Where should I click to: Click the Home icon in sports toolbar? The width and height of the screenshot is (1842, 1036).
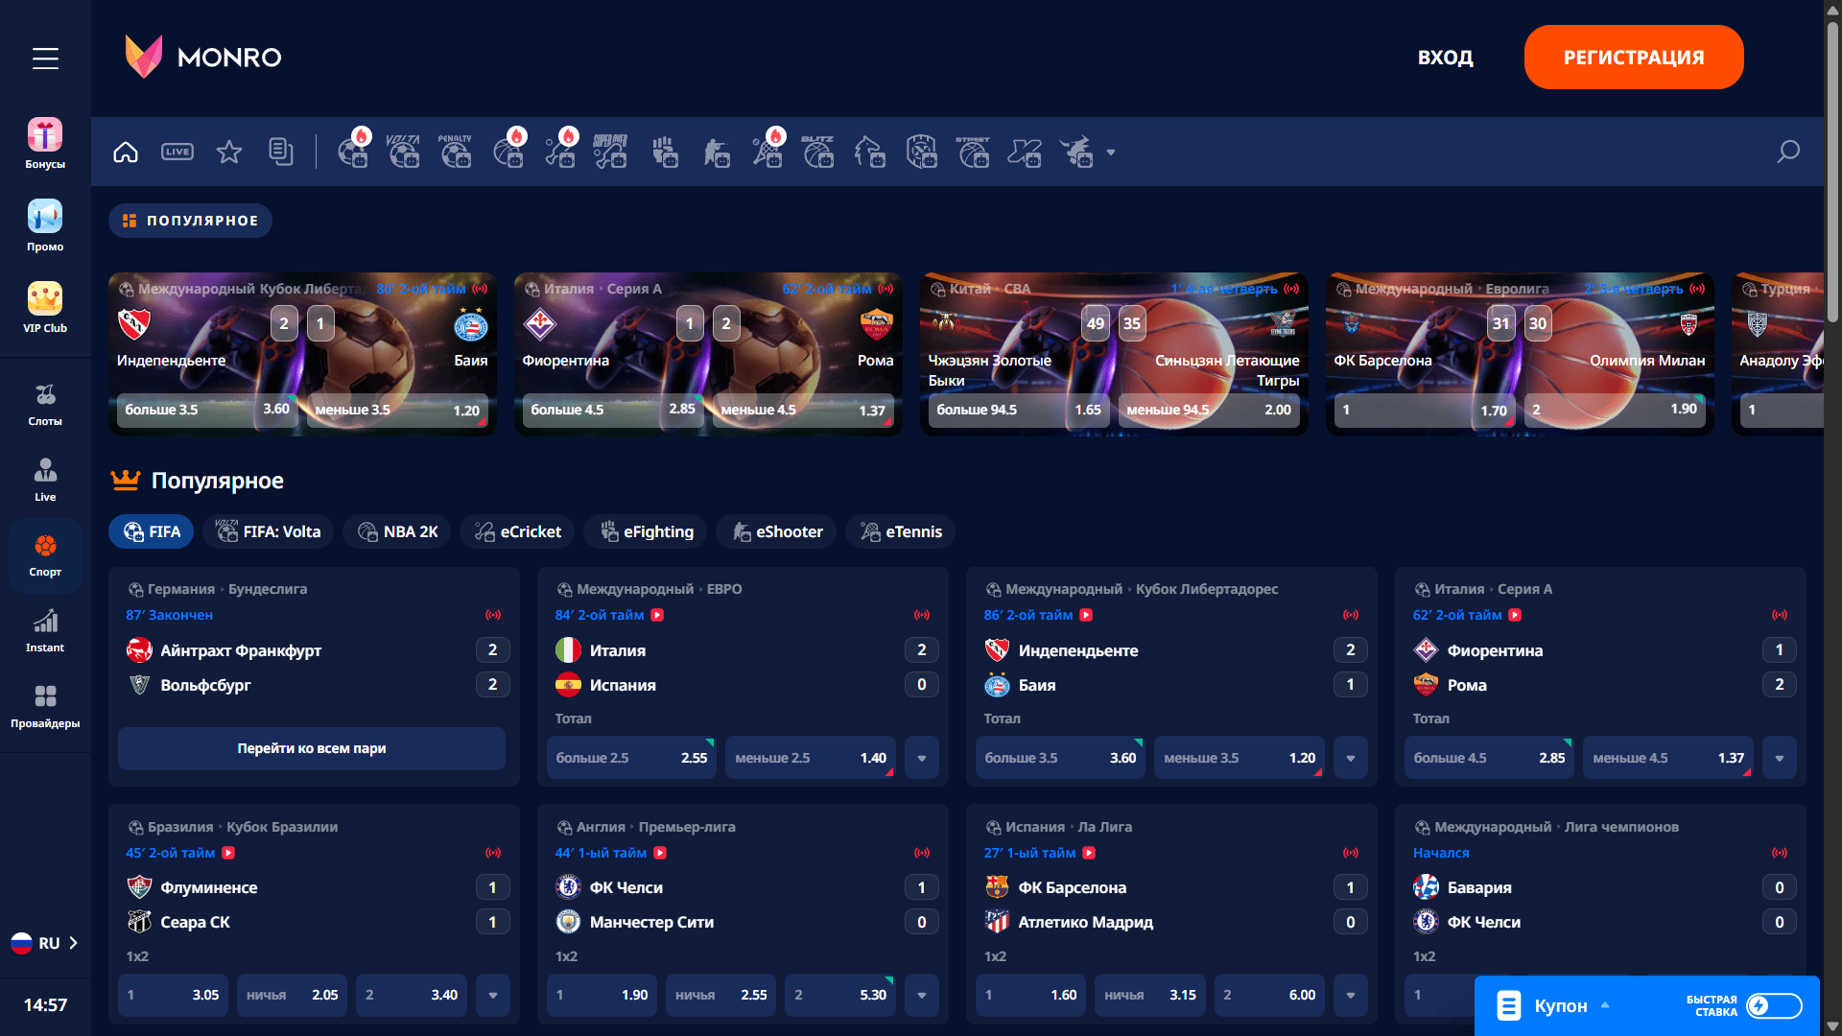(x=126, y=153)
